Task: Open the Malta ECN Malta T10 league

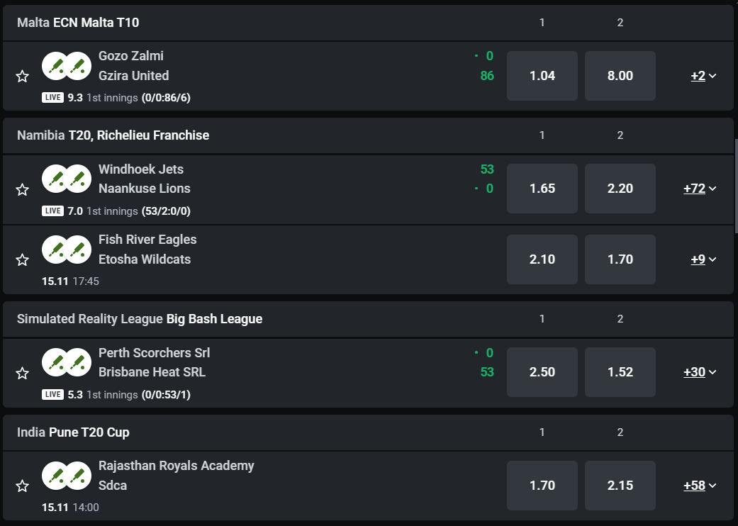Action: click(78, 23)
